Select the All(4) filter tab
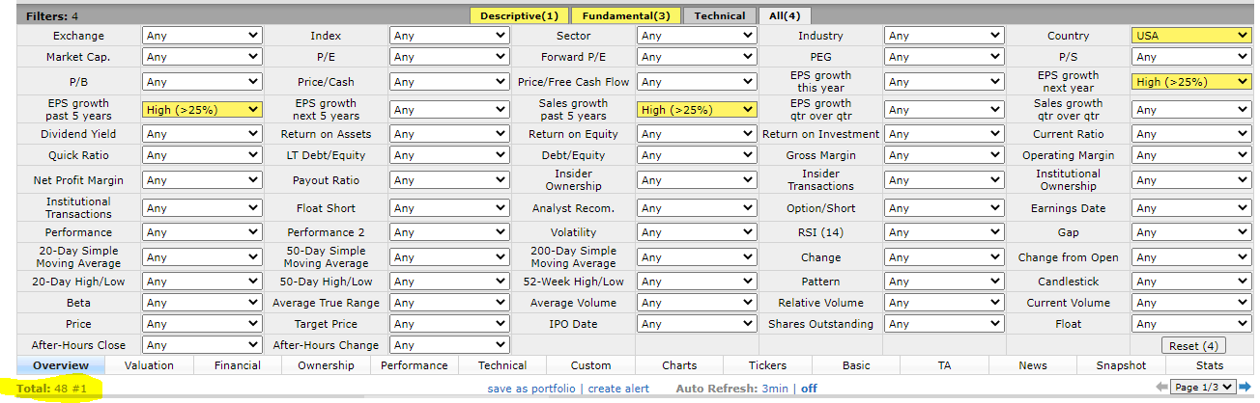The width and height of the screenshot is (1260, 403). [784, 15]
